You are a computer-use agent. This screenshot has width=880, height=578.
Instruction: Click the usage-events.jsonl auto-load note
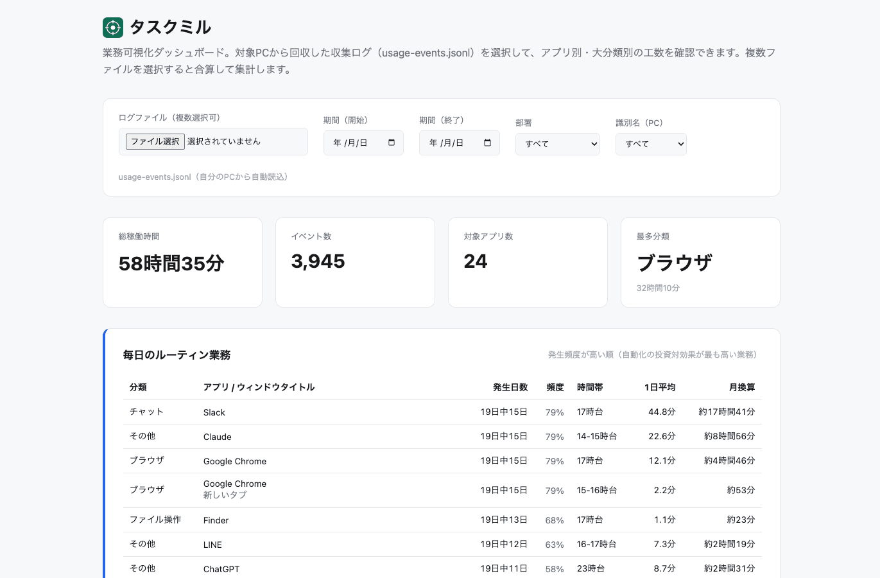[x=203, y=177]
